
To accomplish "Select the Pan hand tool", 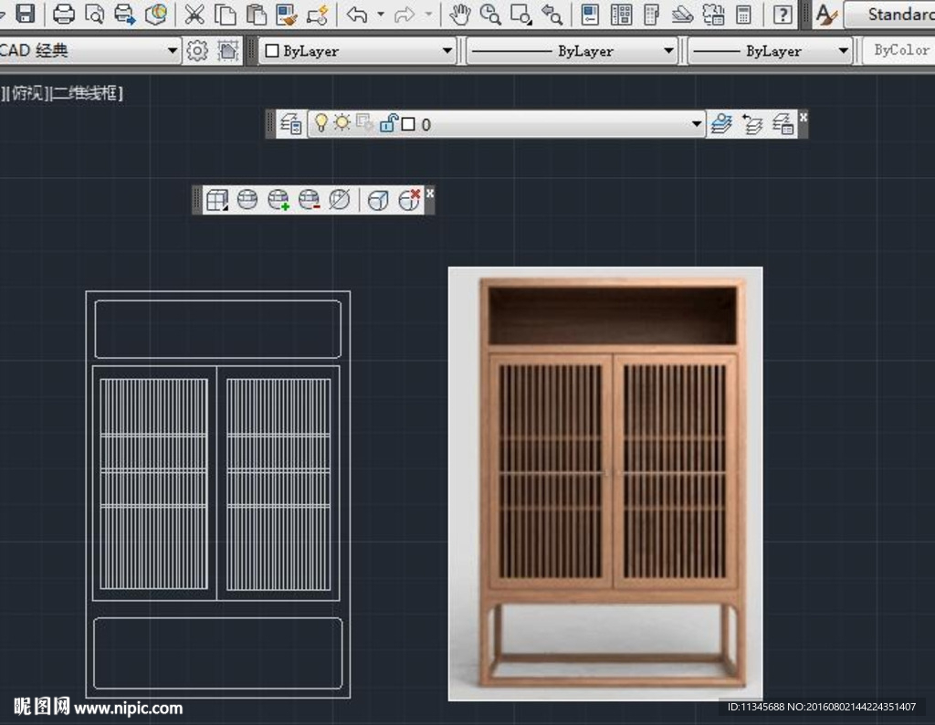I will click(x=459, y=13).
